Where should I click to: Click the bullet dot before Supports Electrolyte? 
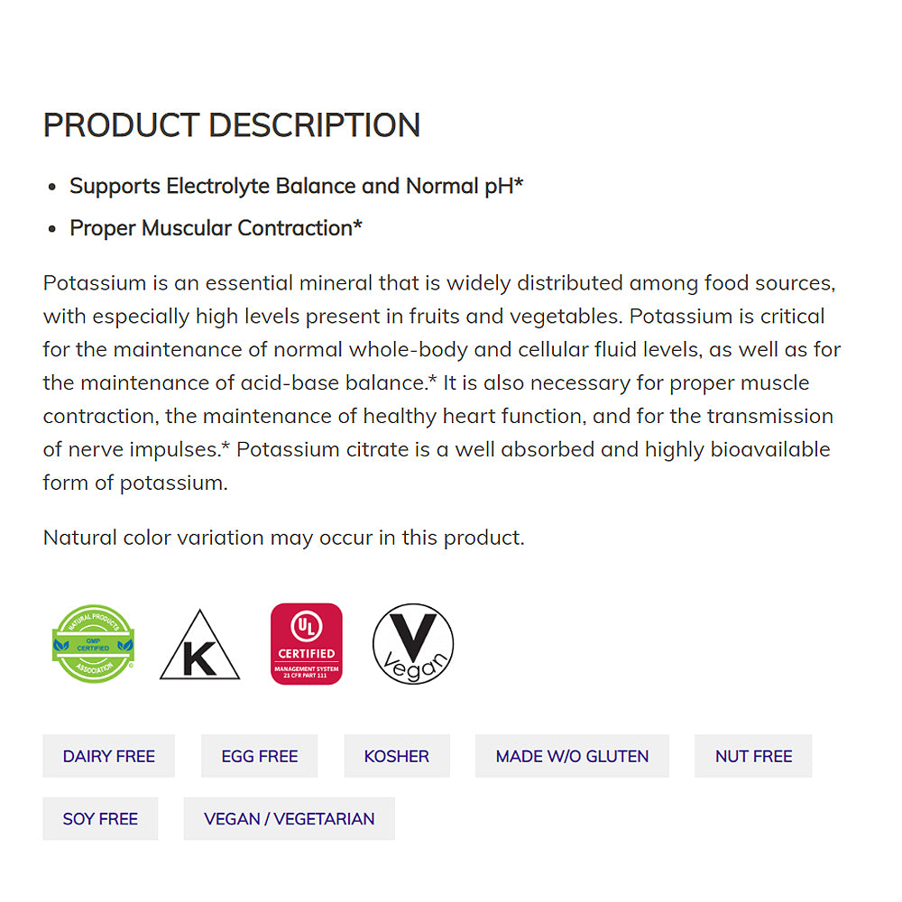(51, 187)
